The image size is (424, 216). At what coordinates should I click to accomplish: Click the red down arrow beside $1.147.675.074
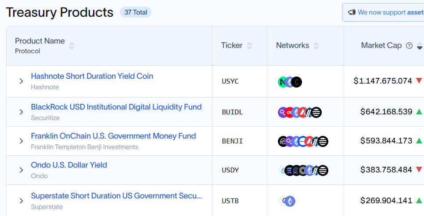(419, 81)
